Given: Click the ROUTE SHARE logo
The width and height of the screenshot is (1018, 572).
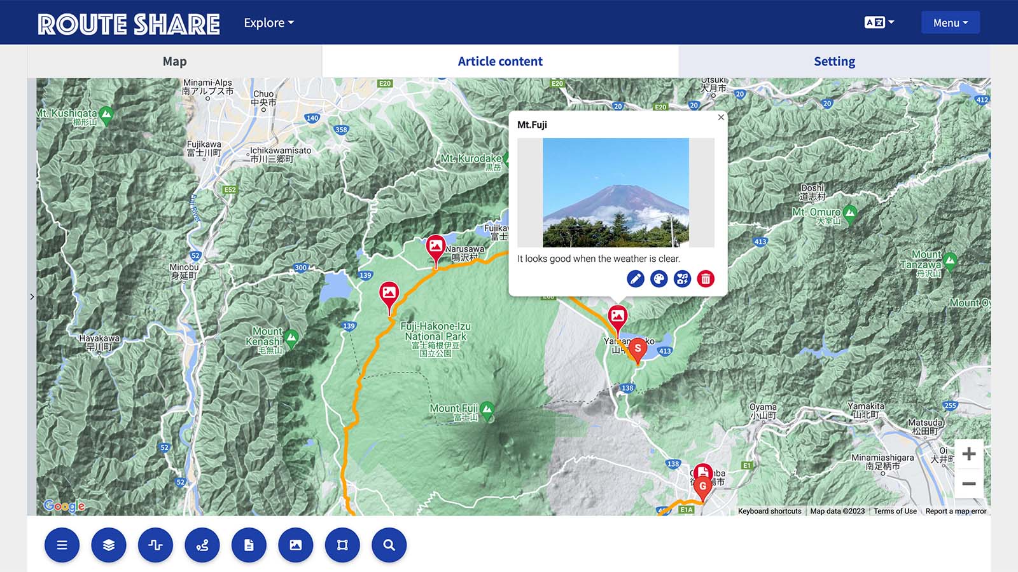Looking at the screenshot, I should tap(129, 24).
